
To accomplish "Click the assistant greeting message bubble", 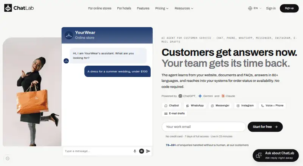I will click(108, 55).
